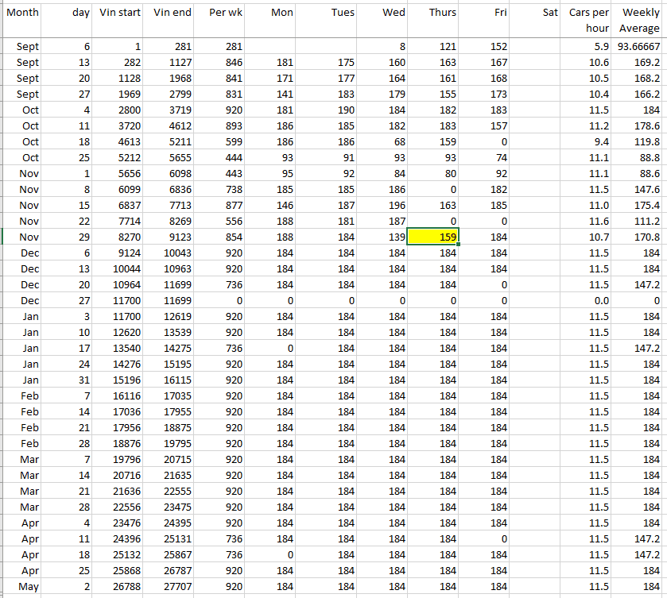Image resolution: width=667 pixels, height=598 pixels.
Task: Select the Vin start cell containing 8270
Action: click(x=119, y=237)
